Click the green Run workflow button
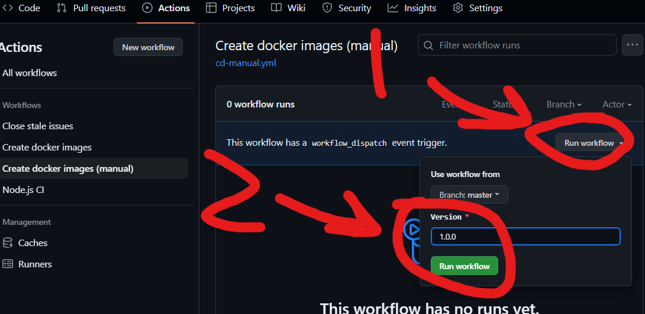 465,266
